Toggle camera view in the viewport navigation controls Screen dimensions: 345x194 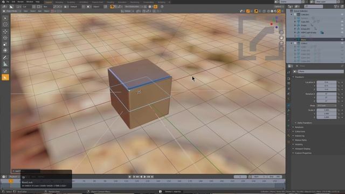click(x=281, y=43)
